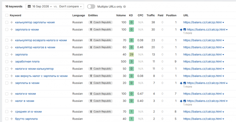Click volume value 500 in заработная плата row
Viewport: 236px width, 122px height.
124,62
